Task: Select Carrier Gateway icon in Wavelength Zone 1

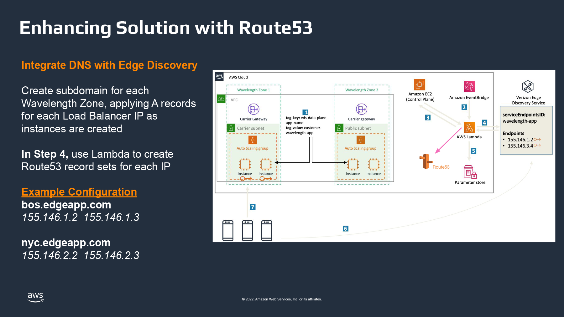Action: (x=253, y=109)
